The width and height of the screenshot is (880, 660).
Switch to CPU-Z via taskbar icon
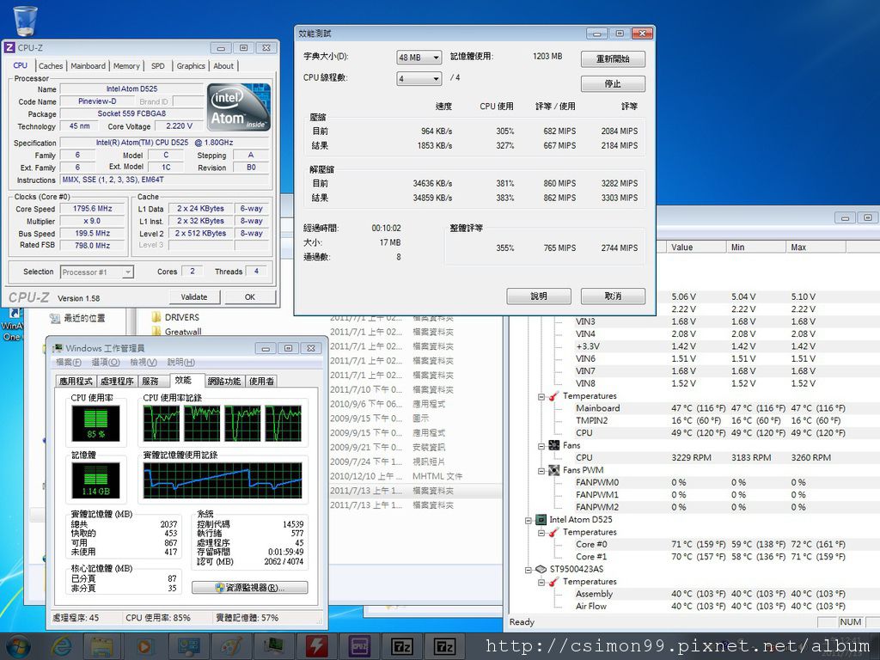pyautogui.click(x=359, y=646)
